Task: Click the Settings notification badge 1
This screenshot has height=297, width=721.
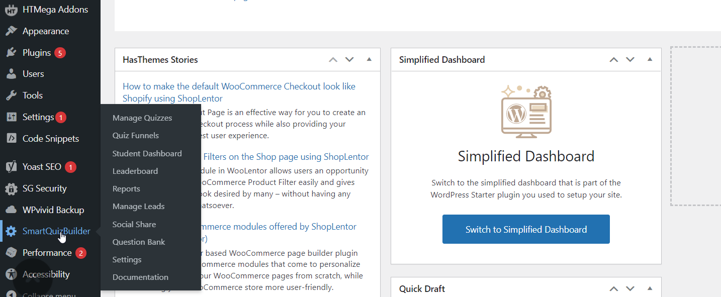Action: (61, 117)
